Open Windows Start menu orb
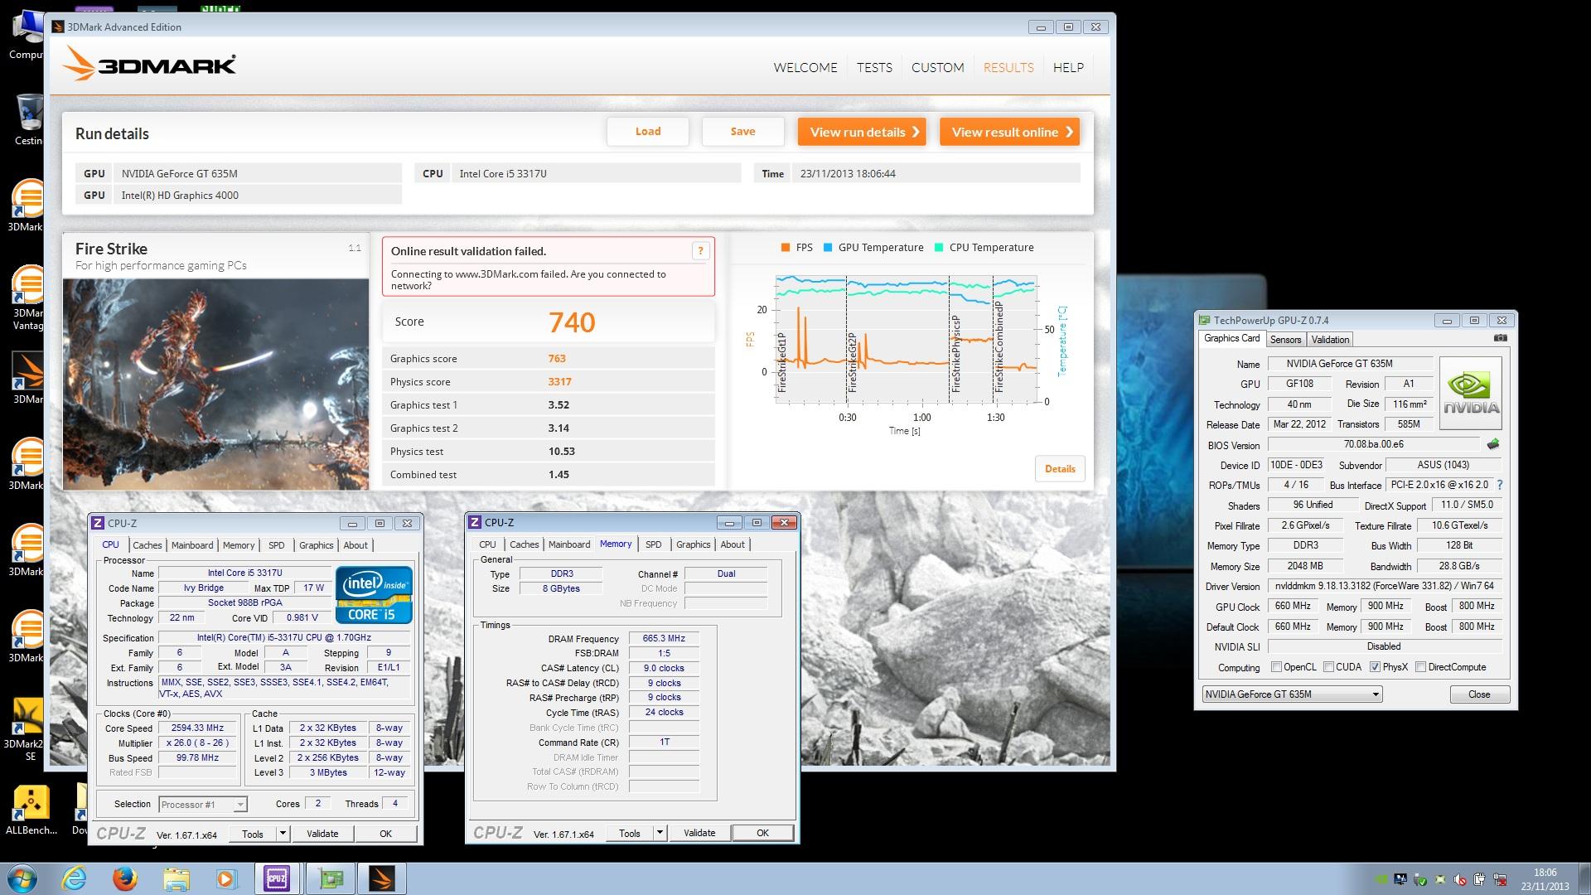 click(x=22, y=878)
